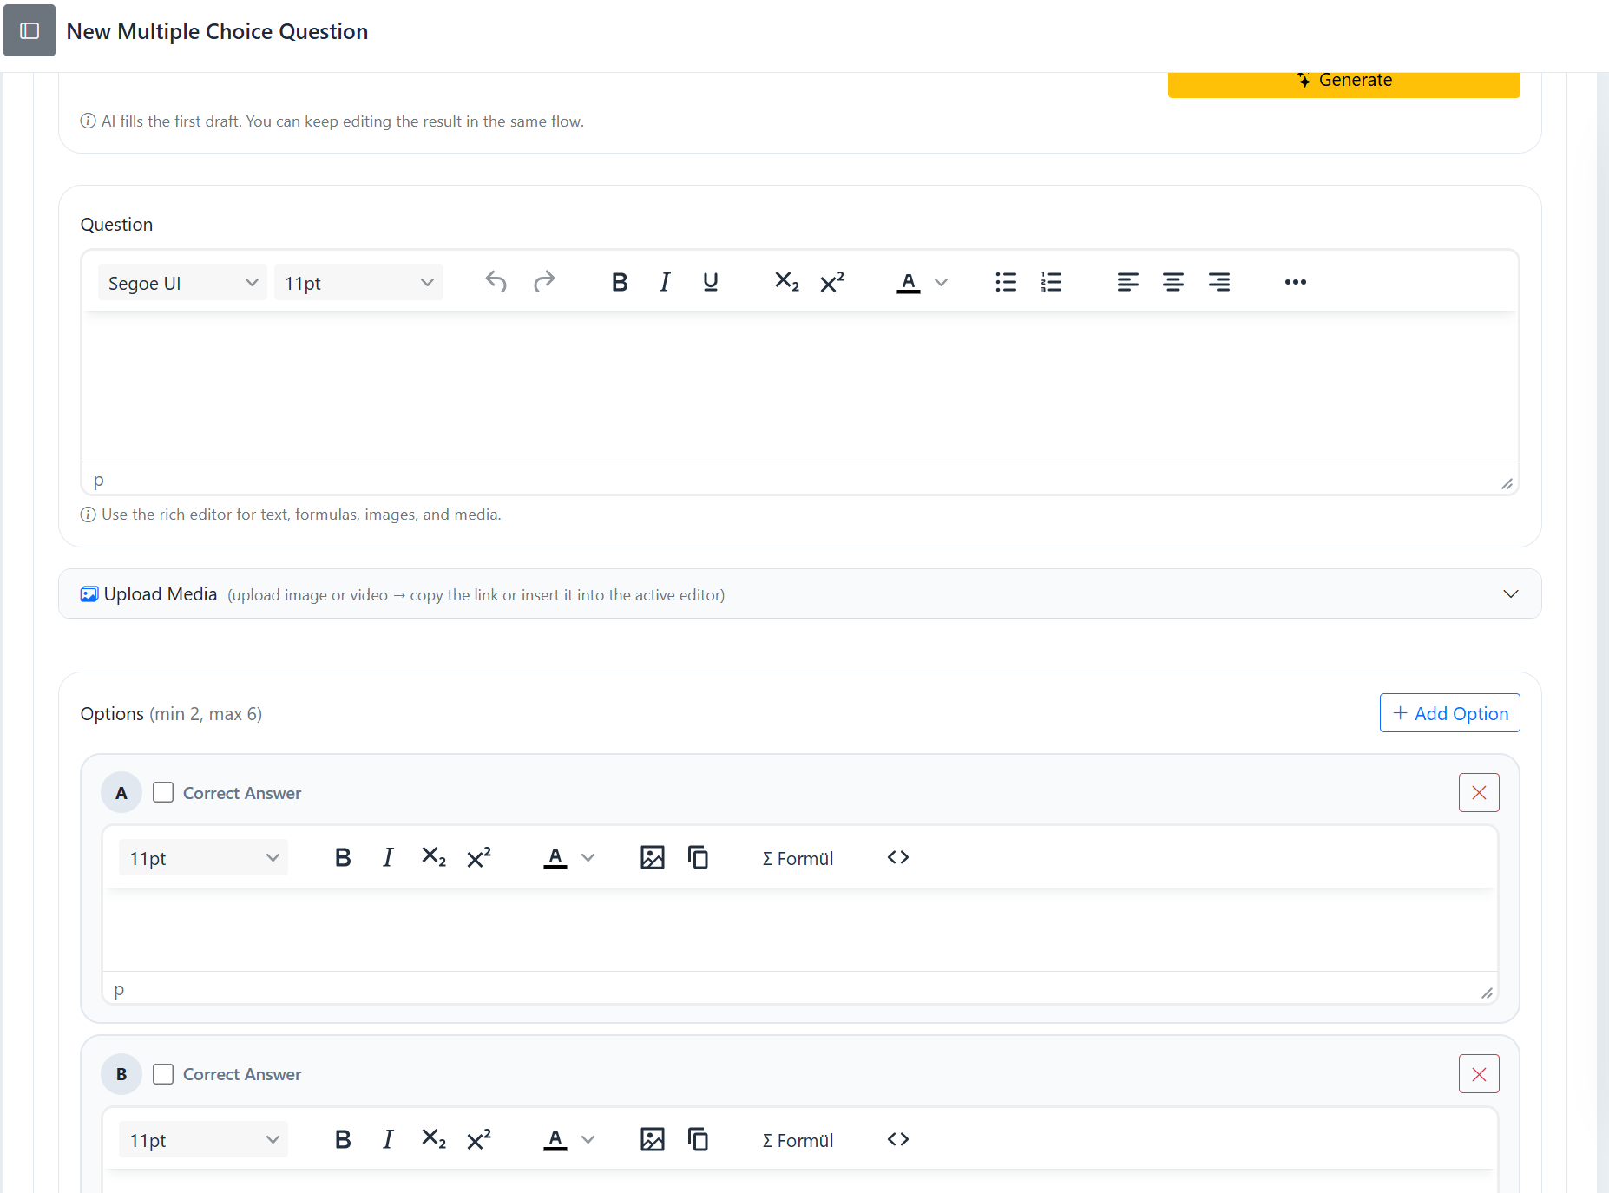This screenshot has height=1193, width=1609.
Task: Open the 11pt font size dropdown in Question editor
Action: (x=358, y=283)
